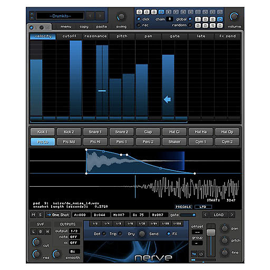The image size is (270, 270).
Task: Select the 16 step page radio
Action: pyautogui.click(x=42, y=27)
